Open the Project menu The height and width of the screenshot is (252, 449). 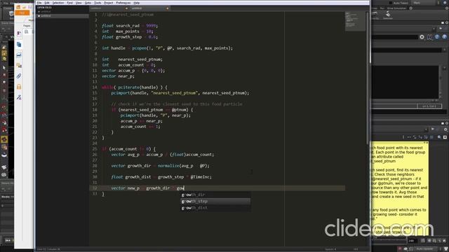coord(109,3)
